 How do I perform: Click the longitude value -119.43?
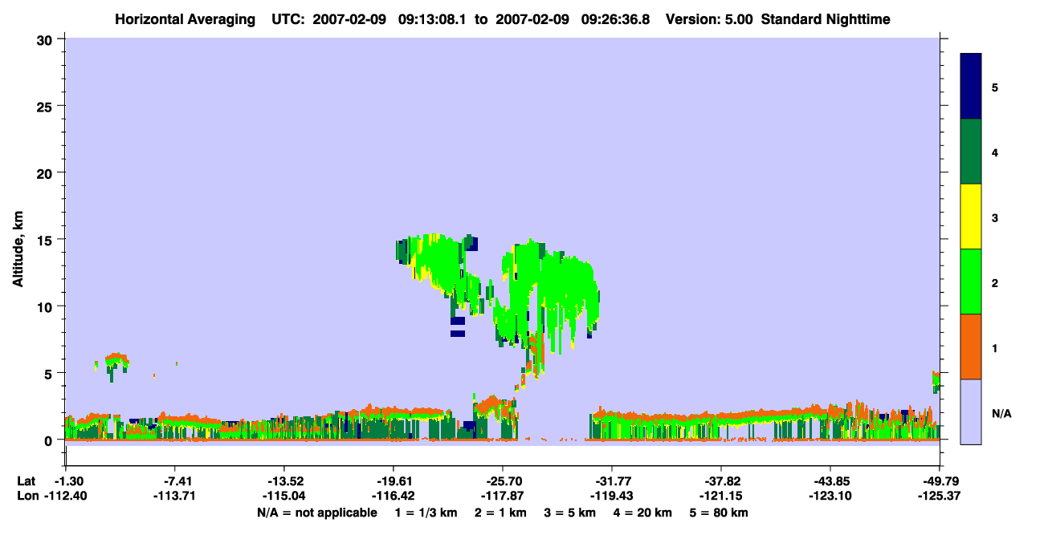tap(611, 496)
